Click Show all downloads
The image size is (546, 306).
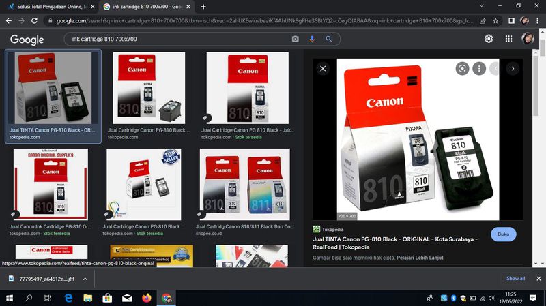click(x=515, y=279)
